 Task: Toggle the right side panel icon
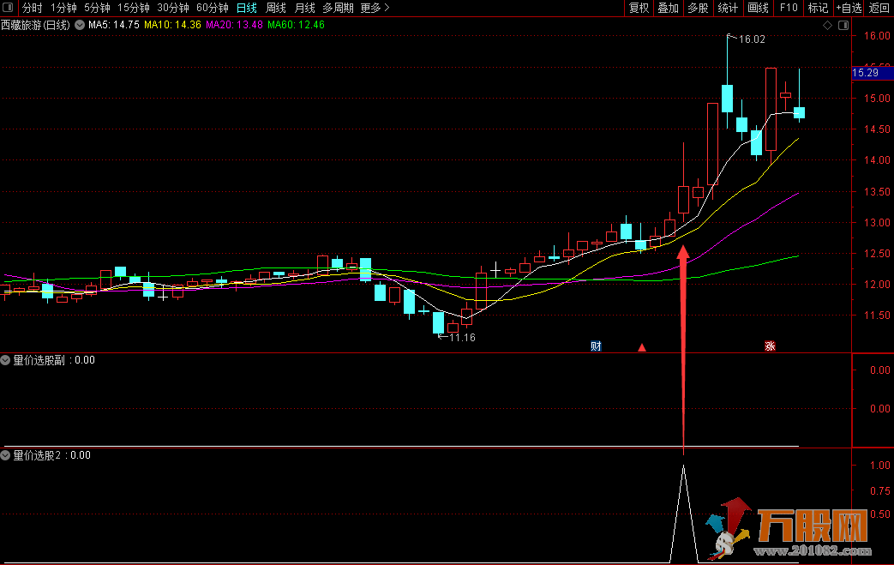click(843, 25)
